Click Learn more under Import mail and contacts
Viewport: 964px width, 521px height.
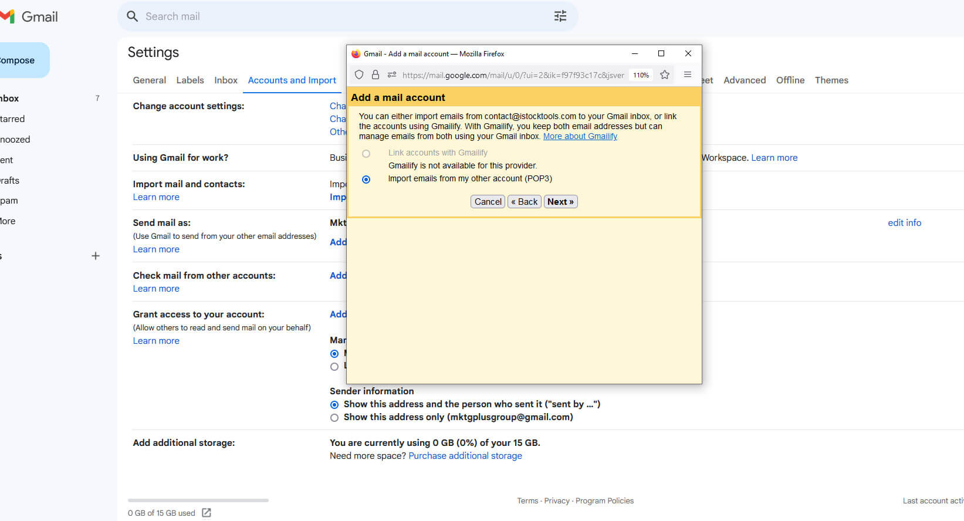(156, 197)
